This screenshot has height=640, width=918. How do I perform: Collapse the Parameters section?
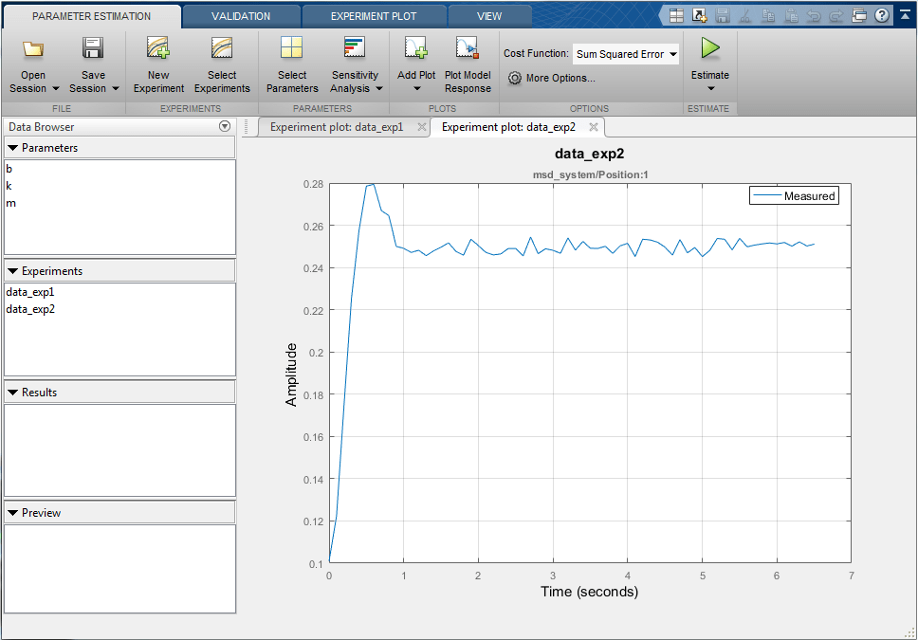click(x=13, y=148)
